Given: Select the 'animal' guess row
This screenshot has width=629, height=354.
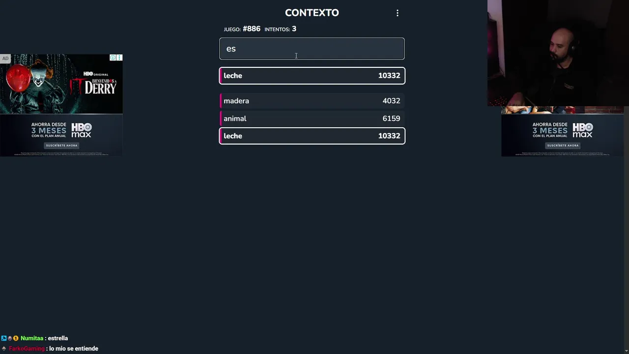Looking at the screenshot, I should point(312,118).
